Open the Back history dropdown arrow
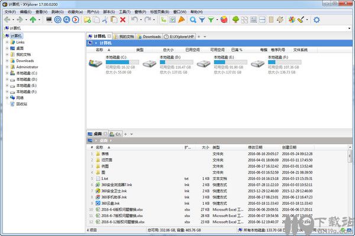Screen dimensions: 355x236 pos(14,20)
